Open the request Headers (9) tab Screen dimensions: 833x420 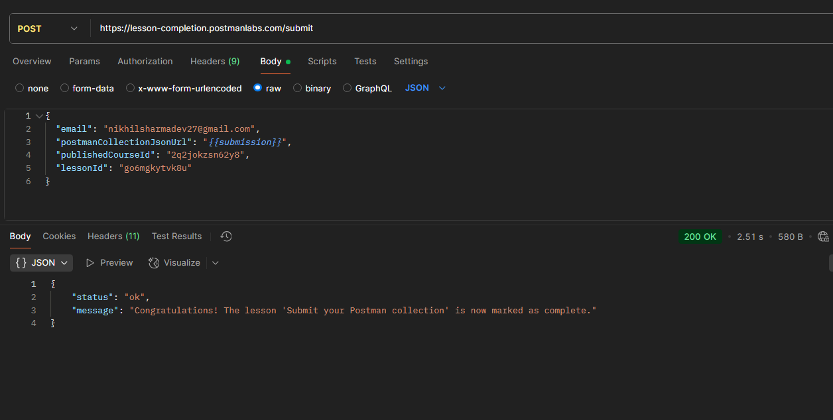click(x=215, y=61)
